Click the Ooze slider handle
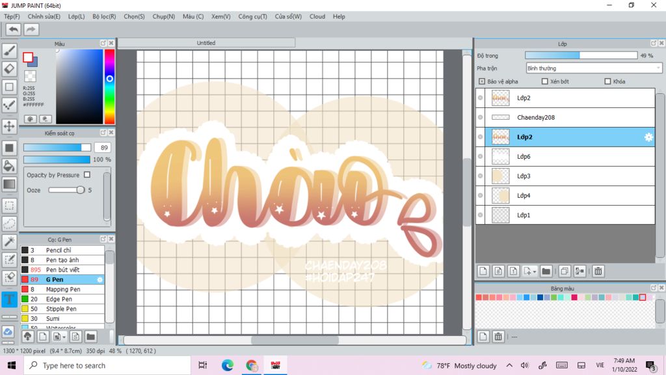This screenshot has width=666, height=375. (x=80, y=190)
